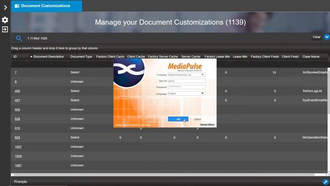
Task: Open the Tutorial Videos link
Action: (207, 125)
